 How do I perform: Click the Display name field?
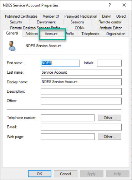[81, 82]
